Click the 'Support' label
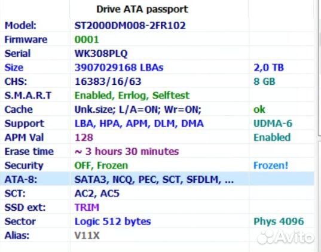The width and height of the screenshot is (321, 252). (x=25, y=124)
